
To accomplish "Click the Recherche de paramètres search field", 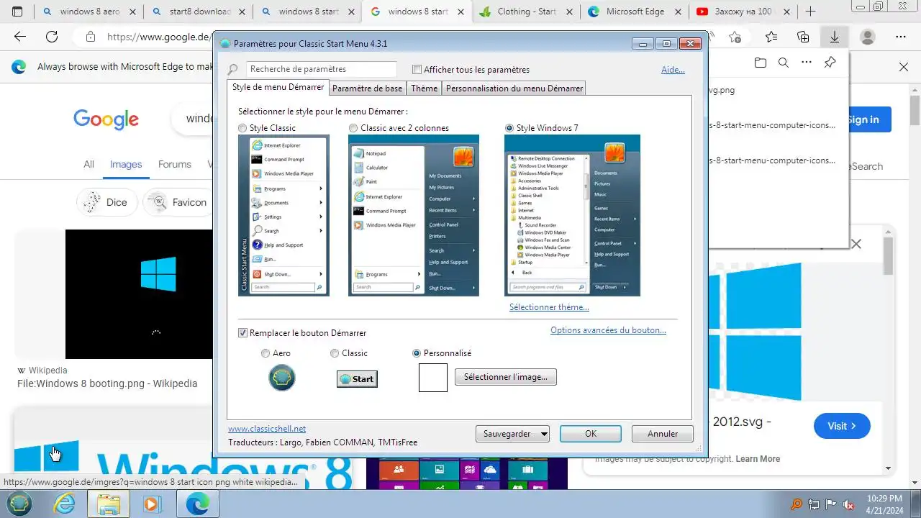I will click(321, 70).
